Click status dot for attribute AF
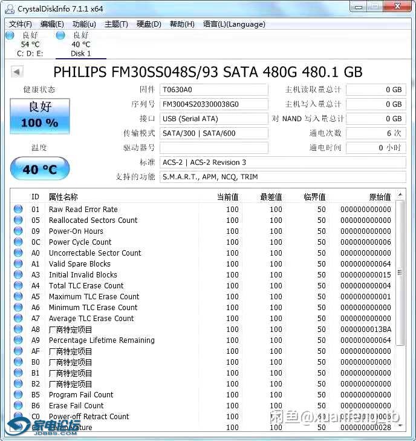416x441 pixels. click(x=18, y=351)
